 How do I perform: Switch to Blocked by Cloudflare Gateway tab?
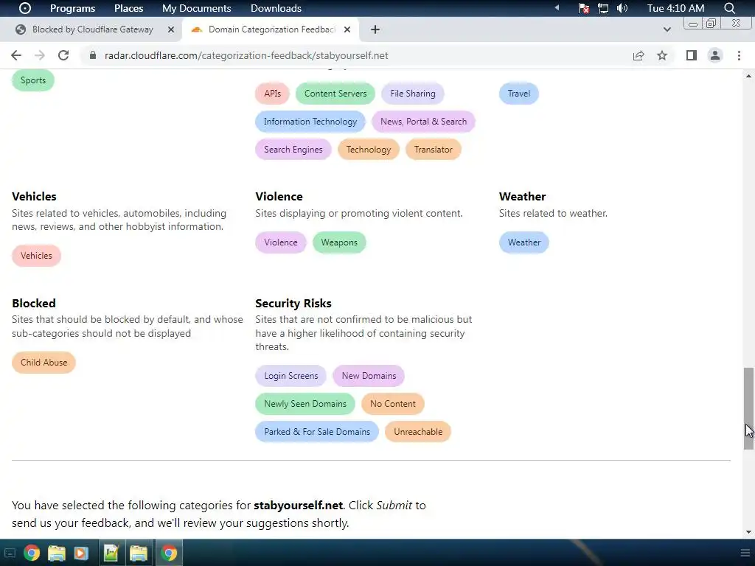(x=91, y=29)
